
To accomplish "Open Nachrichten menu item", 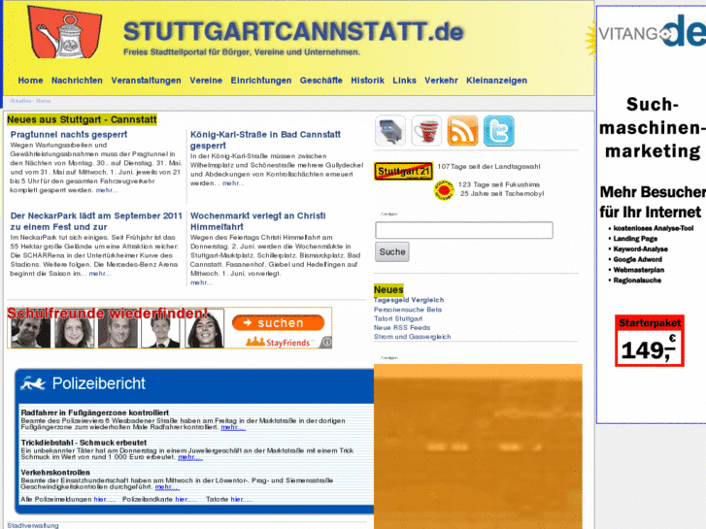I will [77, 81].
